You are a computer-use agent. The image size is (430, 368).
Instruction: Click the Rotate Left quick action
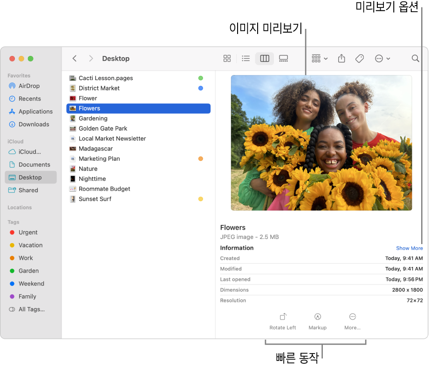[283, 322]
